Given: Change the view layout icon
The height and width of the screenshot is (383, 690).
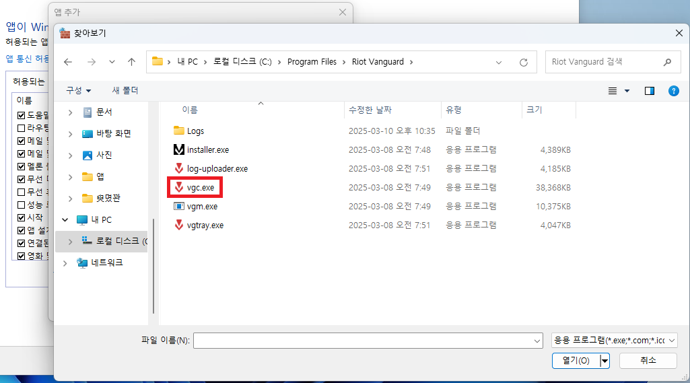Looking at the screenshot, I should (613, 91).
